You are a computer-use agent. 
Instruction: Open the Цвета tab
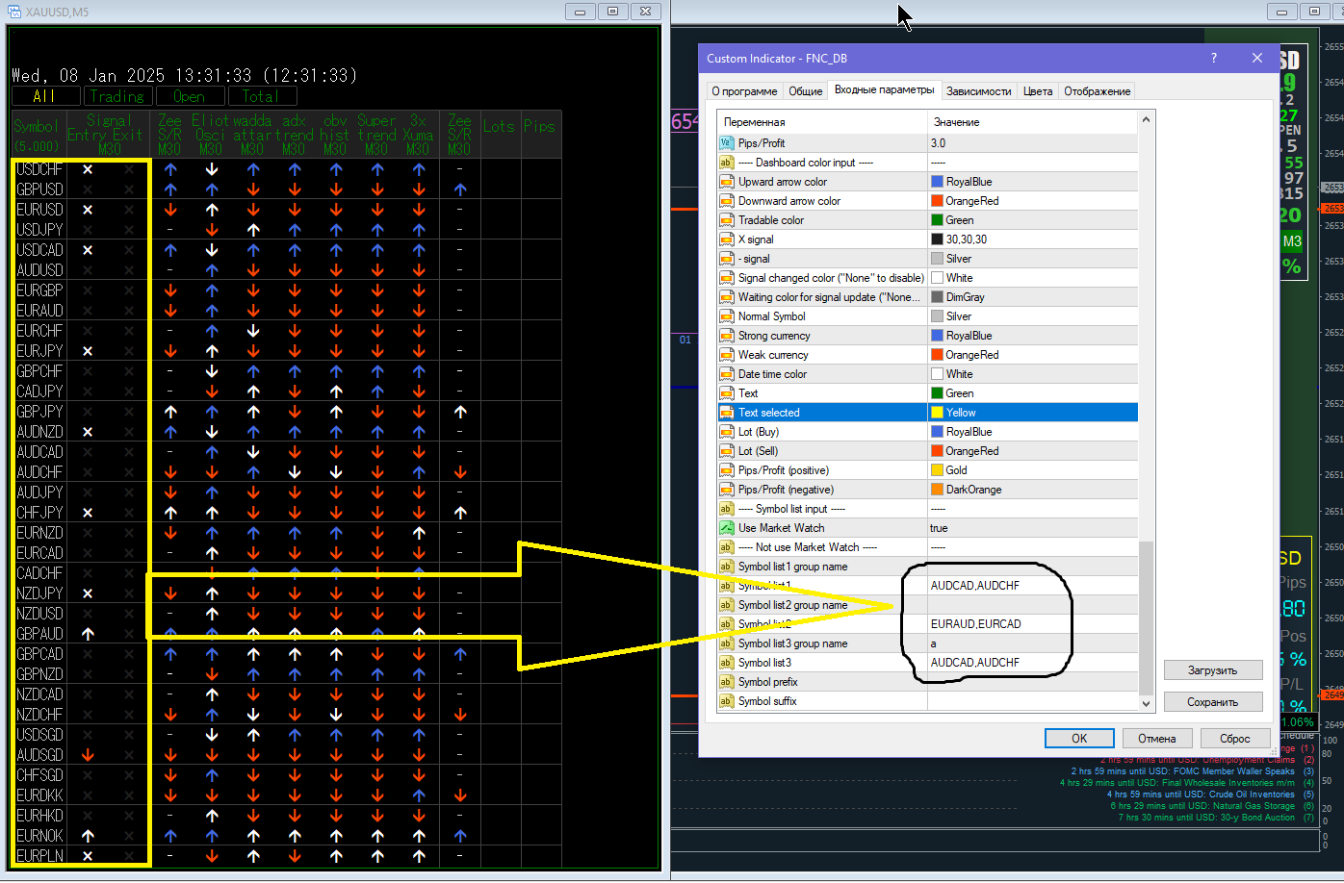coord(1038,91)
